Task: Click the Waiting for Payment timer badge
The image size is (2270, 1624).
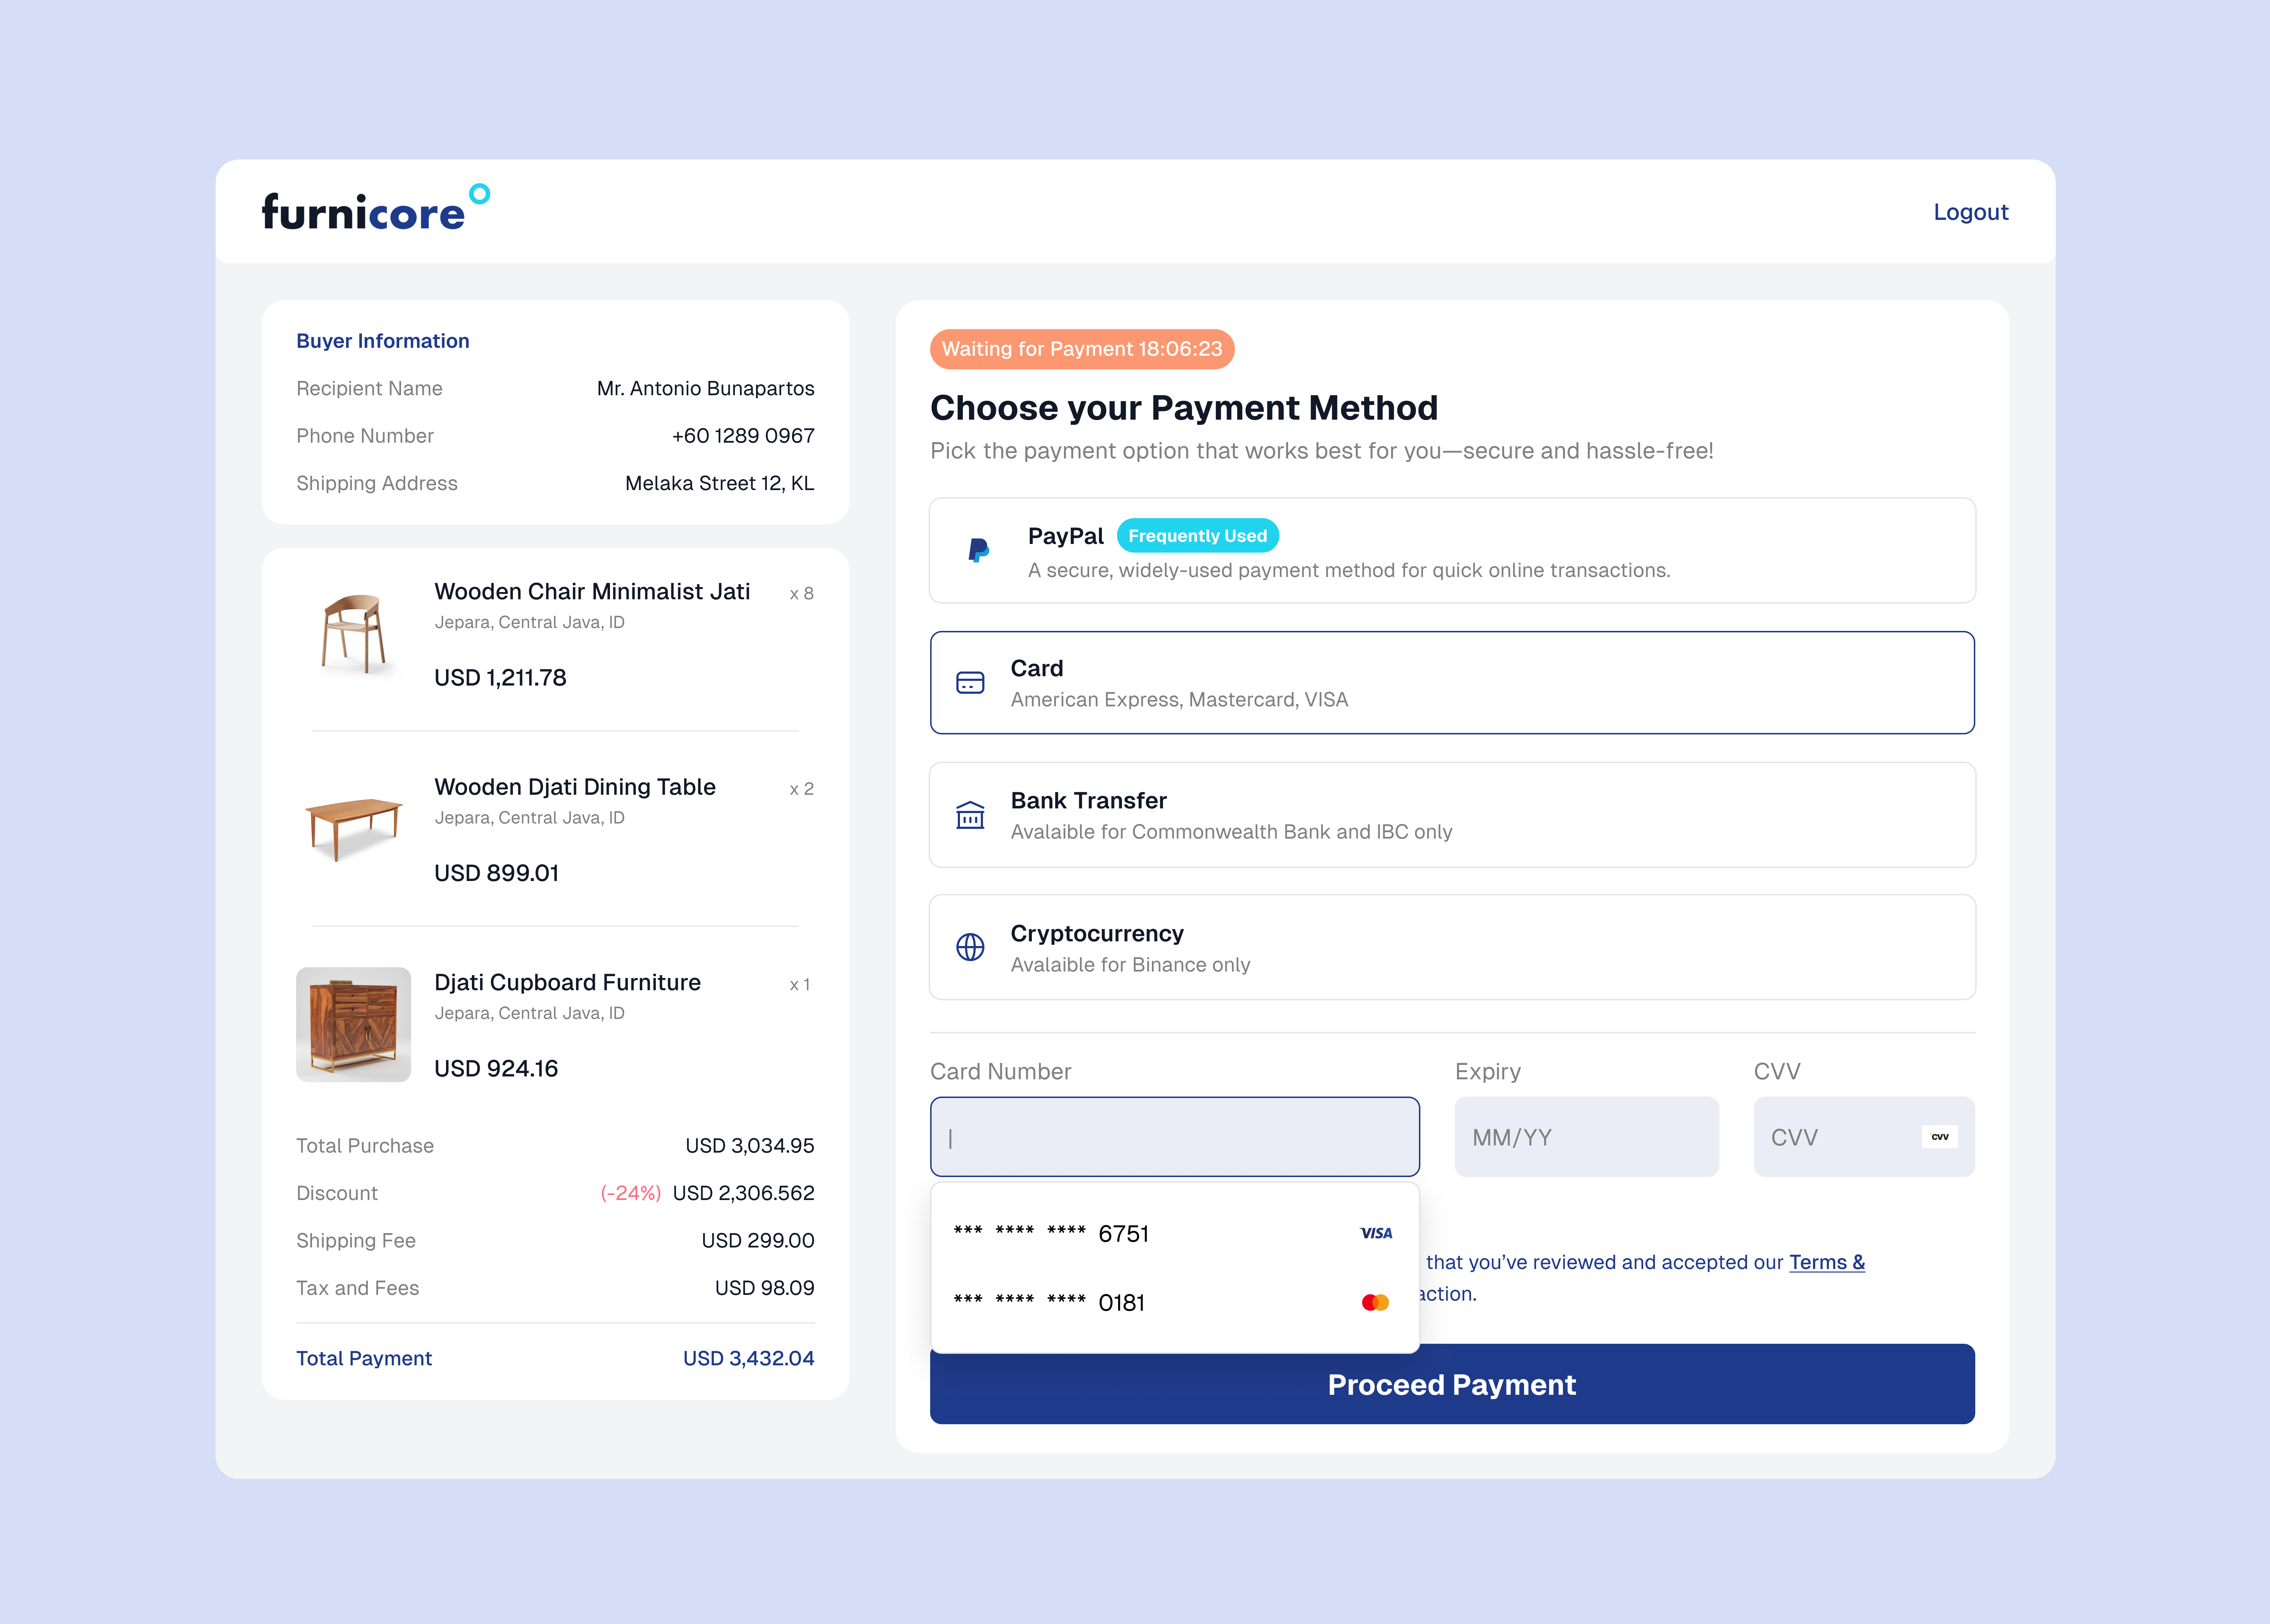Action: point(1083,349)
